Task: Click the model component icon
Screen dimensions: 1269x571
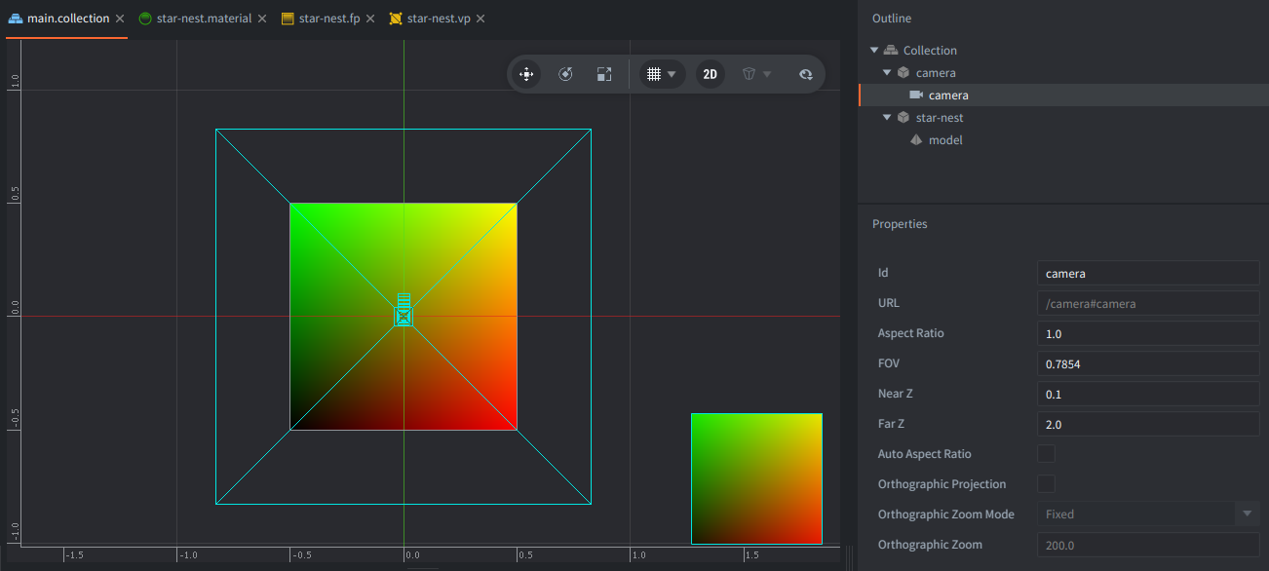Action: pyautogui.click(x=916, y=140)
